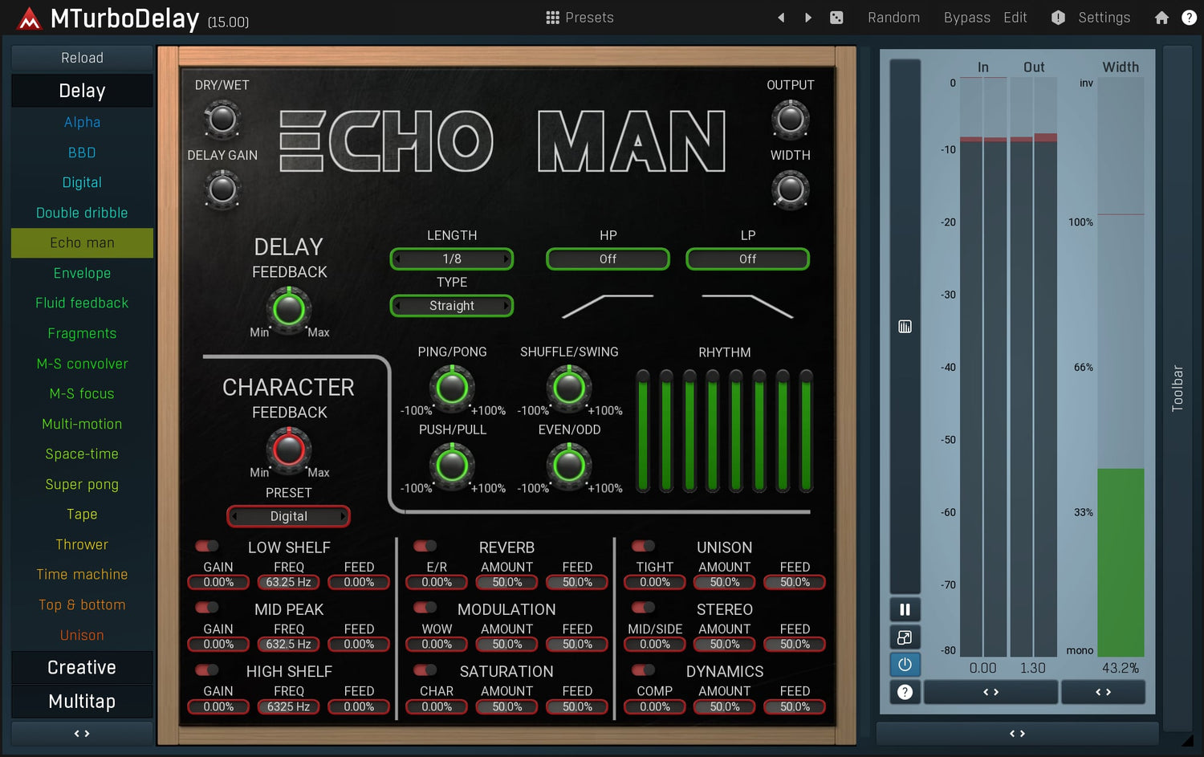Viewport: 1204px width, 757px height.
Task: Click the help question mark in the top bar
Action: click(1189, 18)
